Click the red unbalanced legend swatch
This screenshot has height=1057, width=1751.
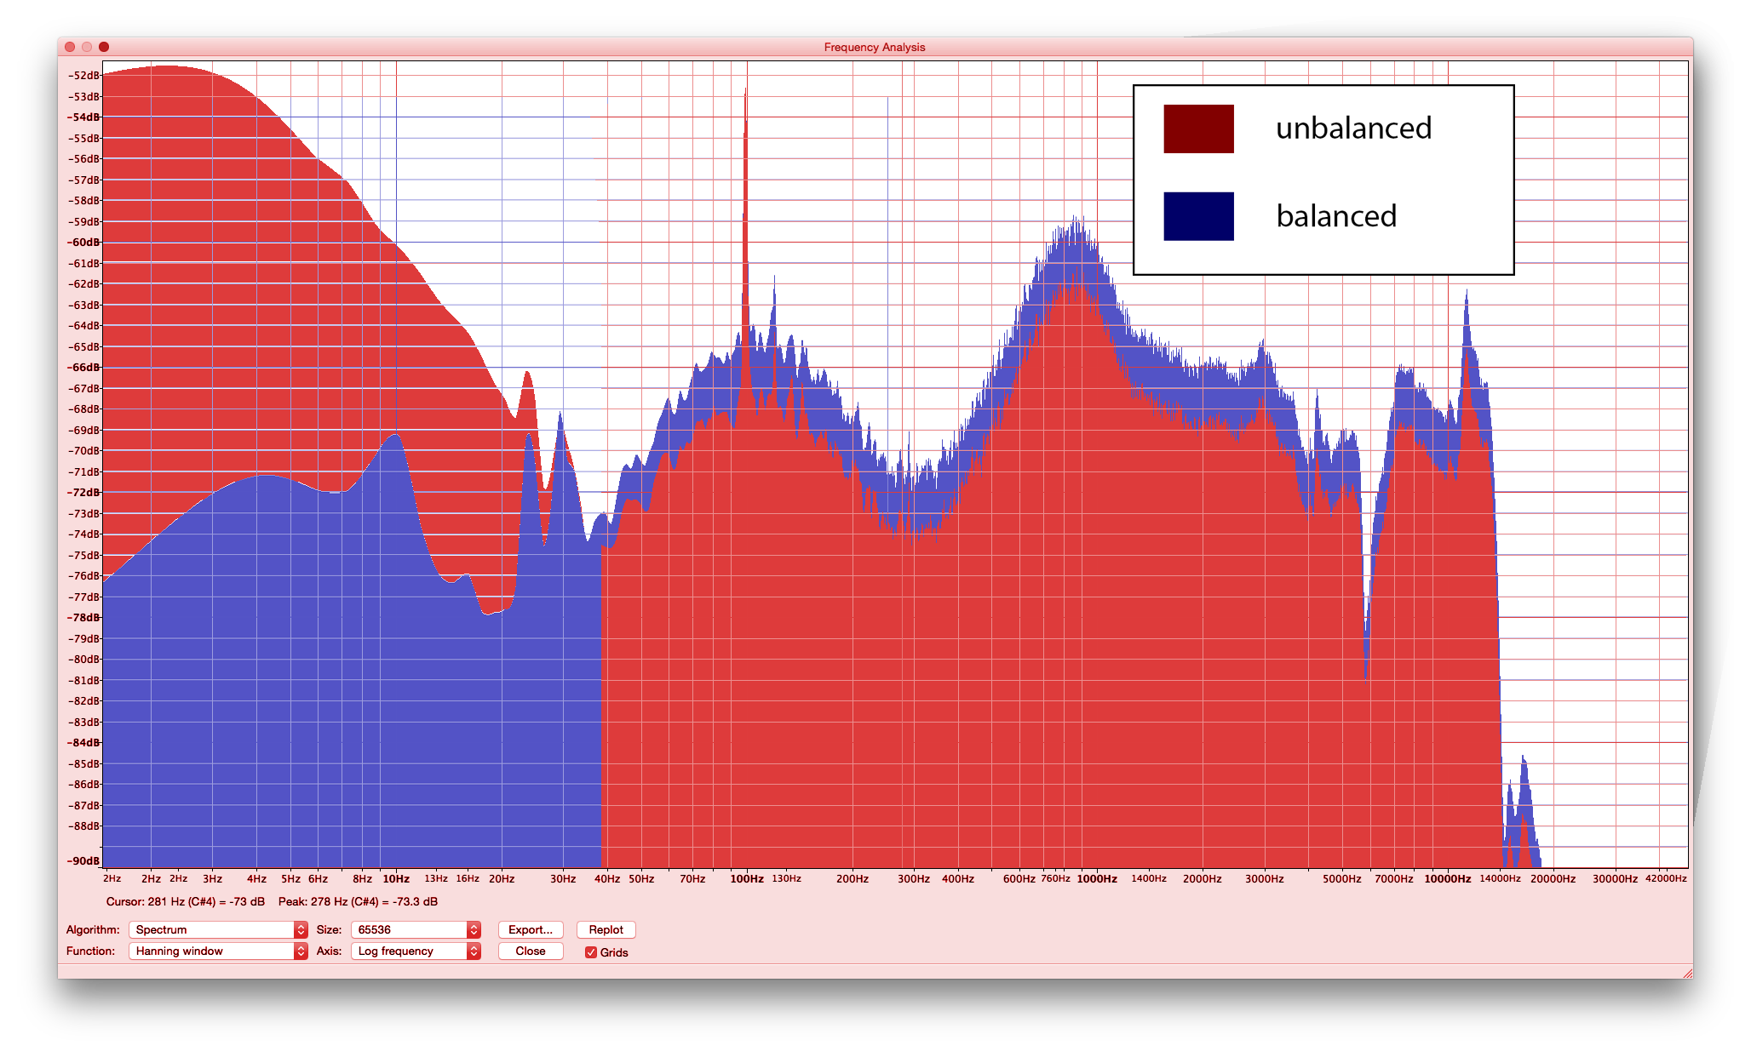(1198, 129)
